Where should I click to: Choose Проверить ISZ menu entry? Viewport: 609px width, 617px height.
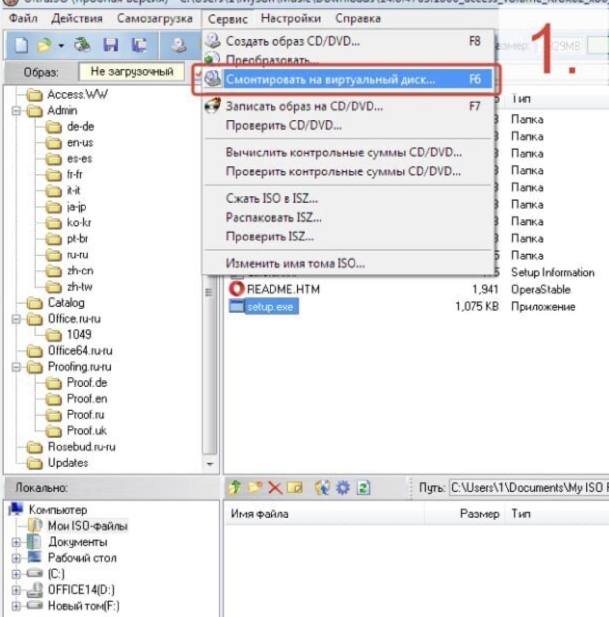[348, 237]
